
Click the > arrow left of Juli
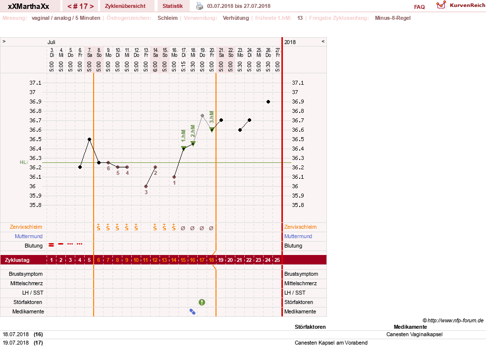[x=4, y=41]
